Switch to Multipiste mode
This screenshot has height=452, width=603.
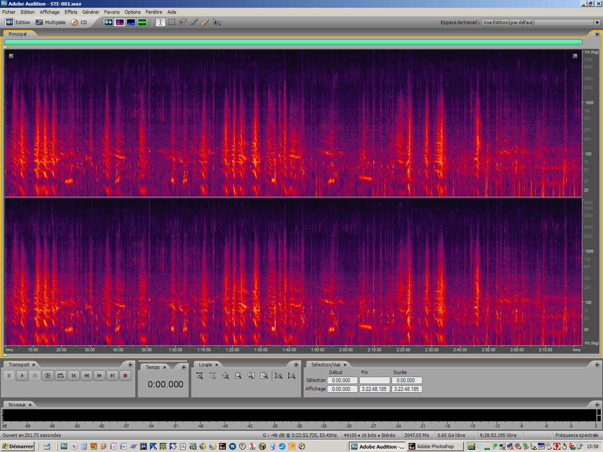click(50, 22)
